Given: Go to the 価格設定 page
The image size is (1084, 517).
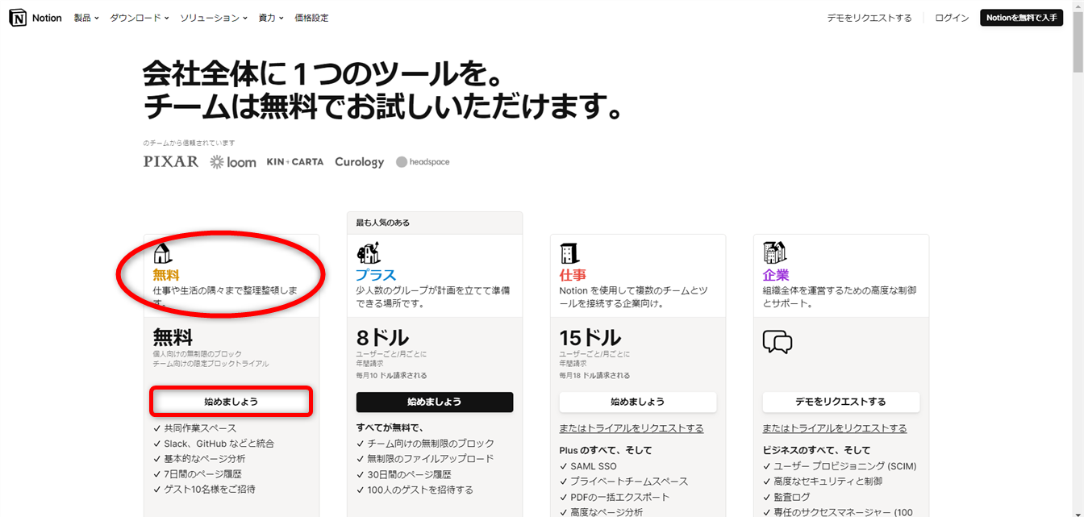Looking at the screenshot, I should 311,18.
